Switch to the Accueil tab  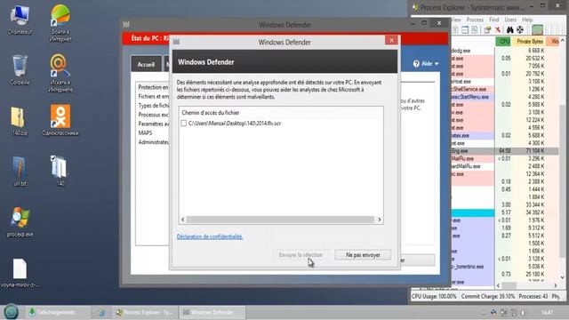click(x=146, y=65)
